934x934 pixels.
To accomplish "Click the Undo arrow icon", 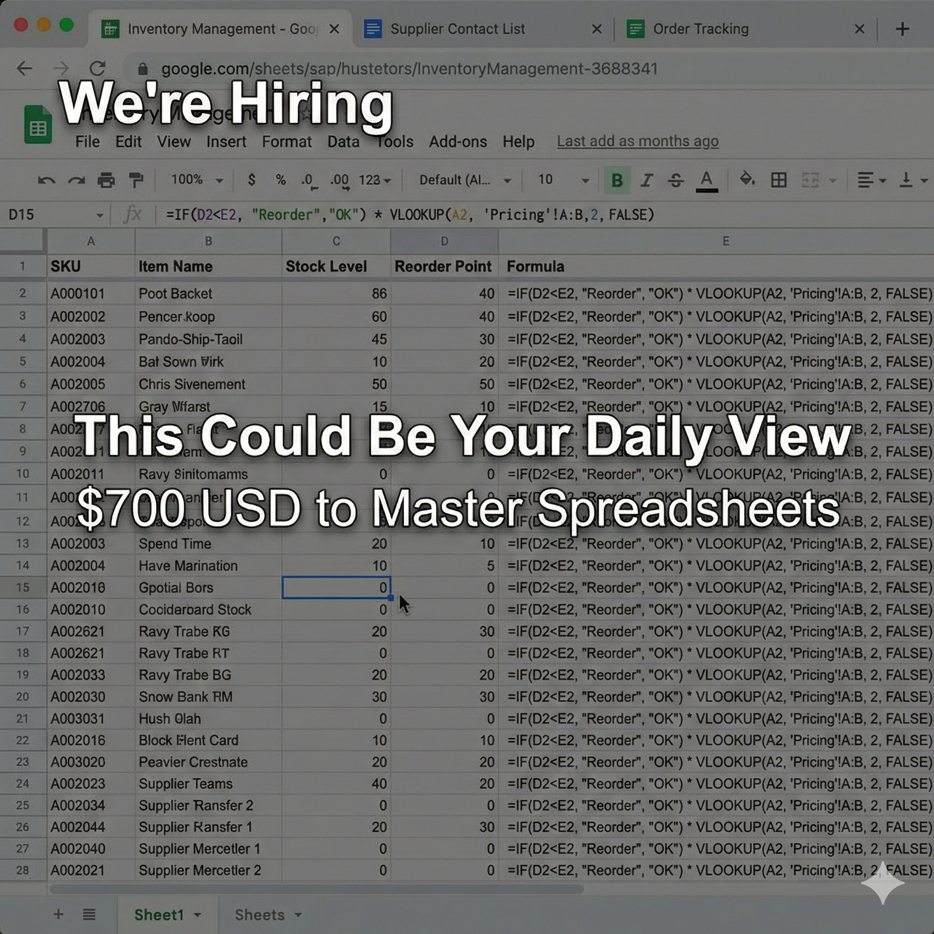I will (47, 181).
